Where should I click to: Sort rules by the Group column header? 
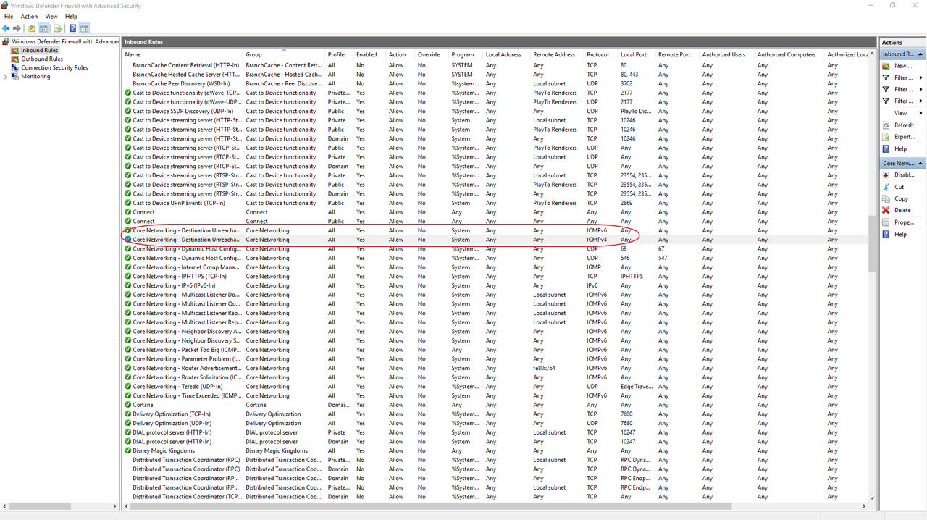[284, 55]
